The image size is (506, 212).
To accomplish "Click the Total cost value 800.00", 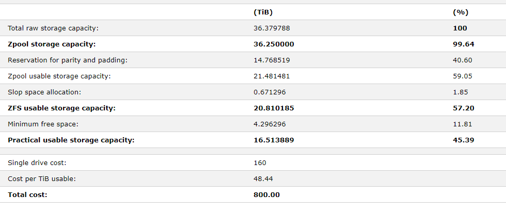I will click(x=266, y=194).
